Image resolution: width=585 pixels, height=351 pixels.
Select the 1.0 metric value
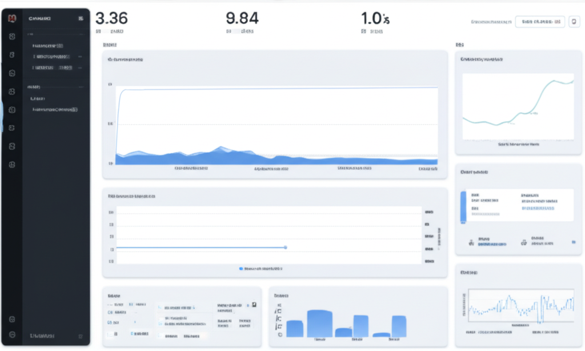click(x=375, y=18)
